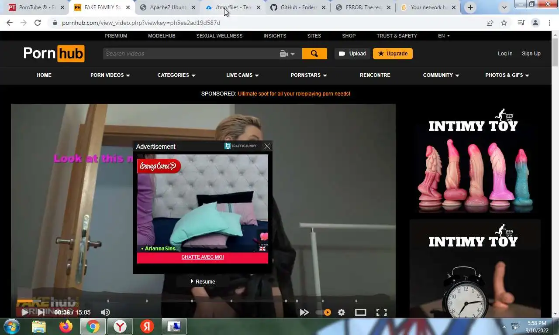Toggle the autoplay switch in the player
This screenshot has height=335, width=559.
click(x=324, y=312)
